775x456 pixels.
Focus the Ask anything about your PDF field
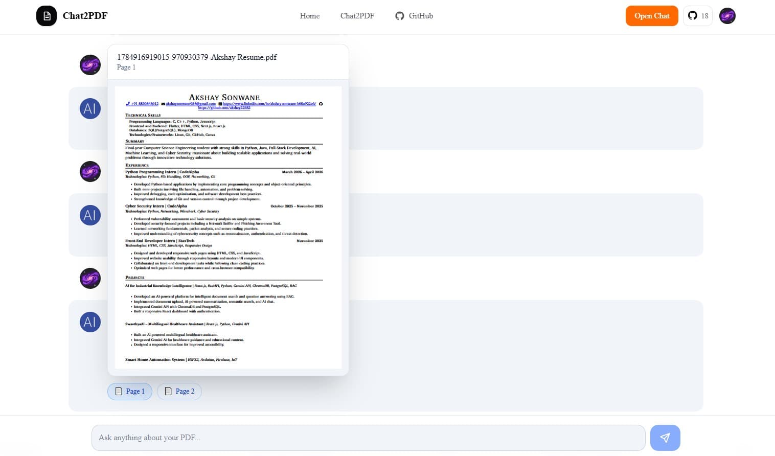click(x=368, y=438)
